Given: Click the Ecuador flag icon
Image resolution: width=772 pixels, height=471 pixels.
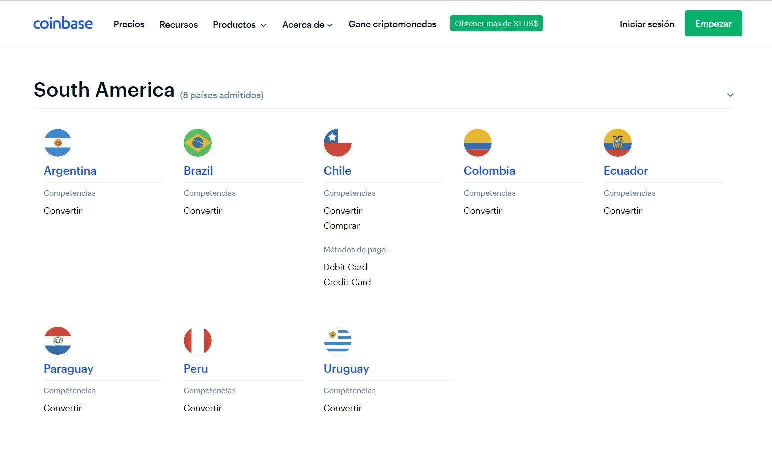Looking at the screenshot, I should tap(617, 142).
